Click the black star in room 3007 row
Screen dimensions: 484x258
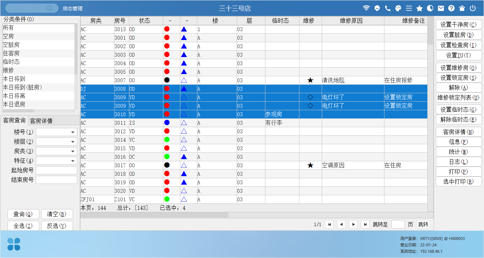pos(310,80)
